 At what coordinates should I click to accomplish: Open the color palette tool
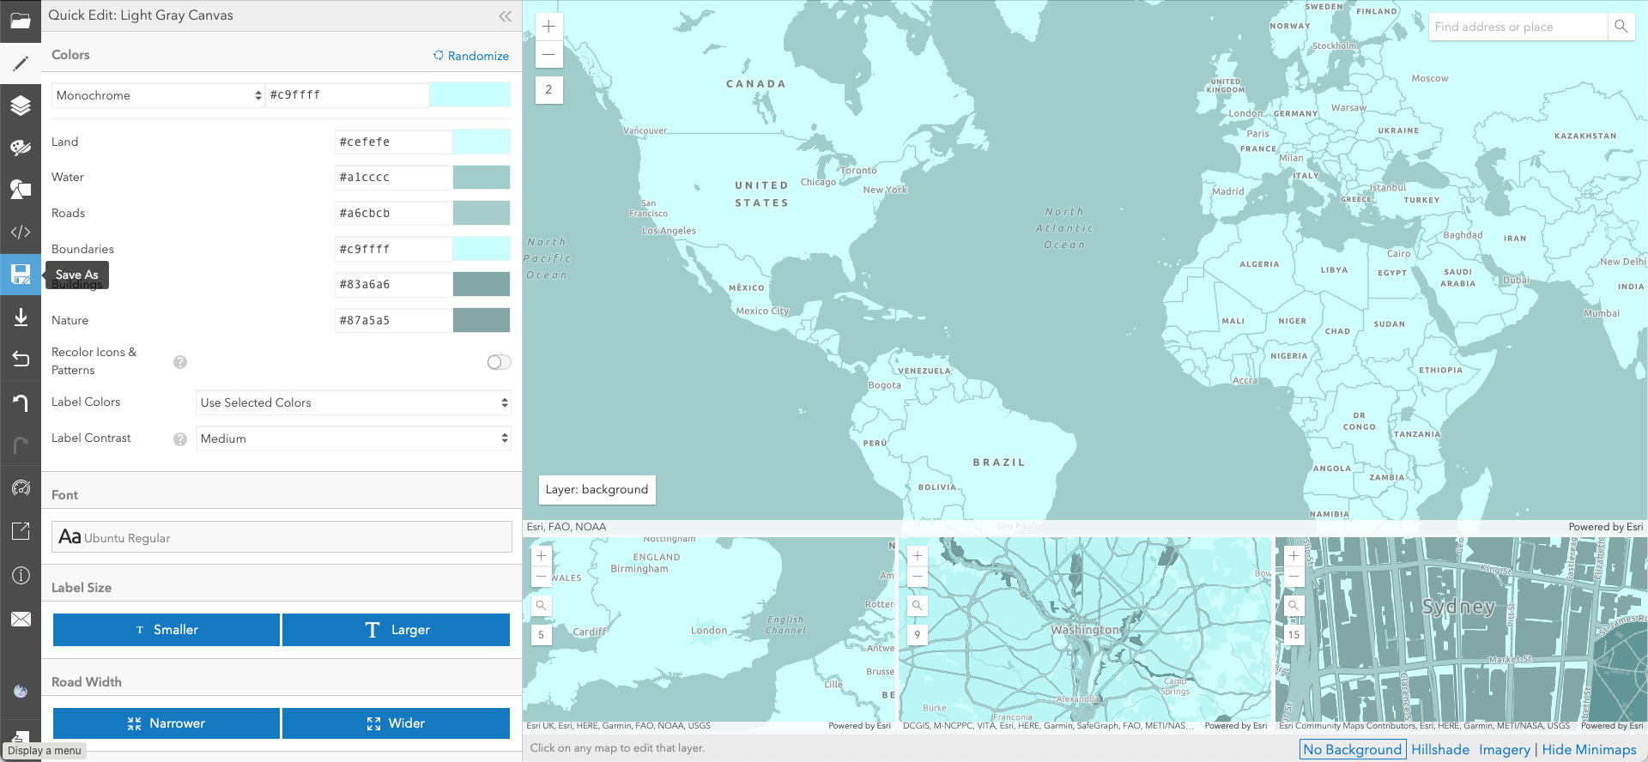(x=21, y=148)
